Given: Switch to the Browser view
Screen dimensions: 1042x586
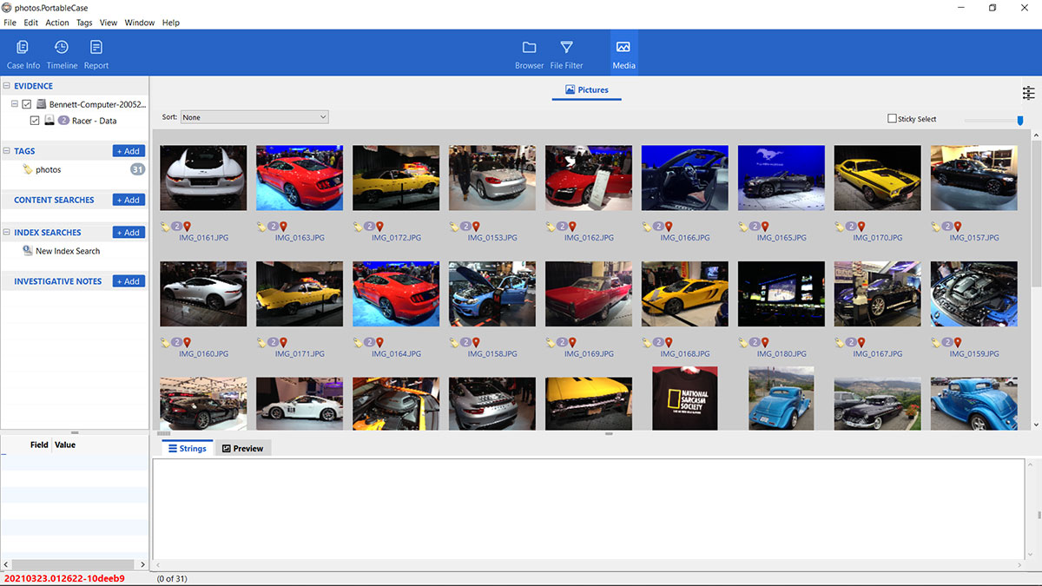Looking at the screenshot, I should point(529,54).
